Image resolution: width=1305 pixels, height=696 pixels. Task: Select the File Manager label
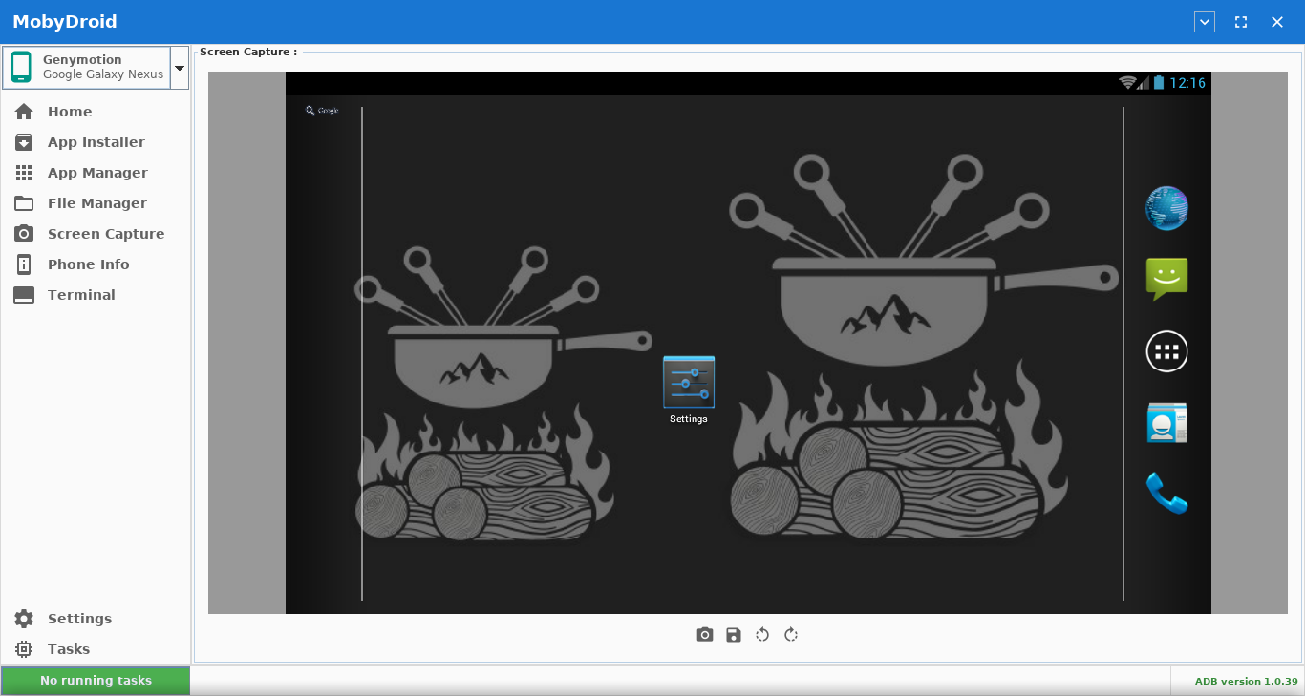(97, 203)
